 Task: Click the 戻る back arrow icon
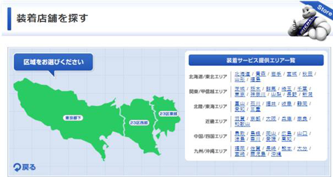(17, 167)
